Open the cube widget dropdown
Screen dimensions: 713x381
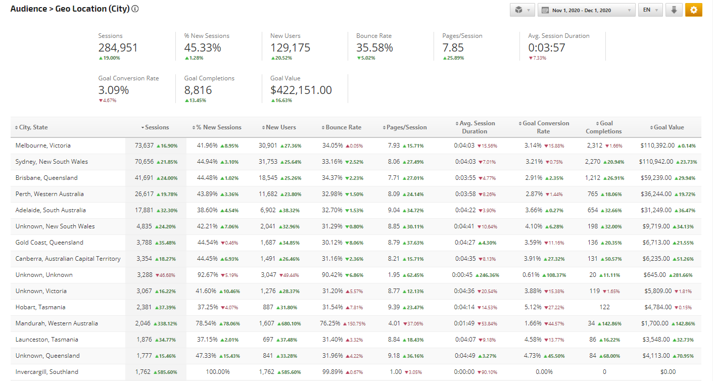pos(522,10)
